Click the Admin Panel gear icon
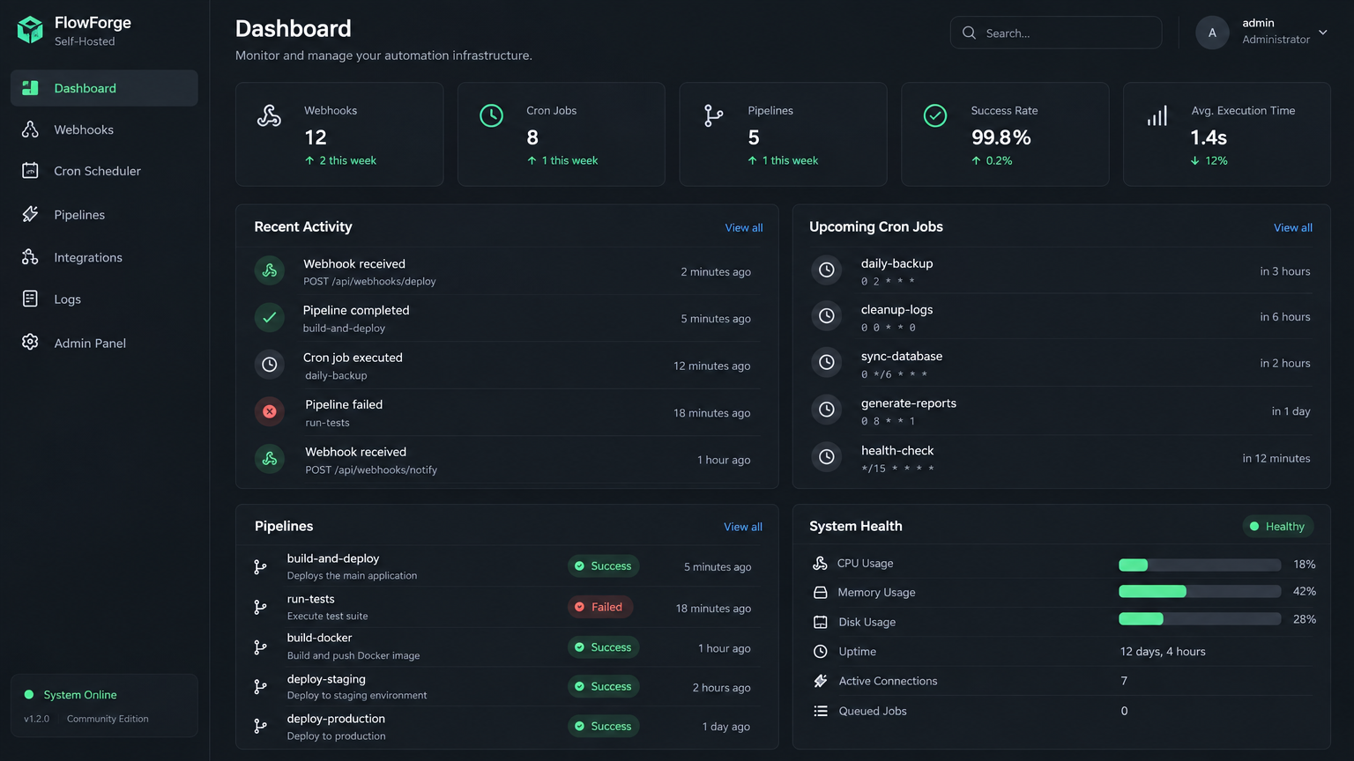 (30, 342)
